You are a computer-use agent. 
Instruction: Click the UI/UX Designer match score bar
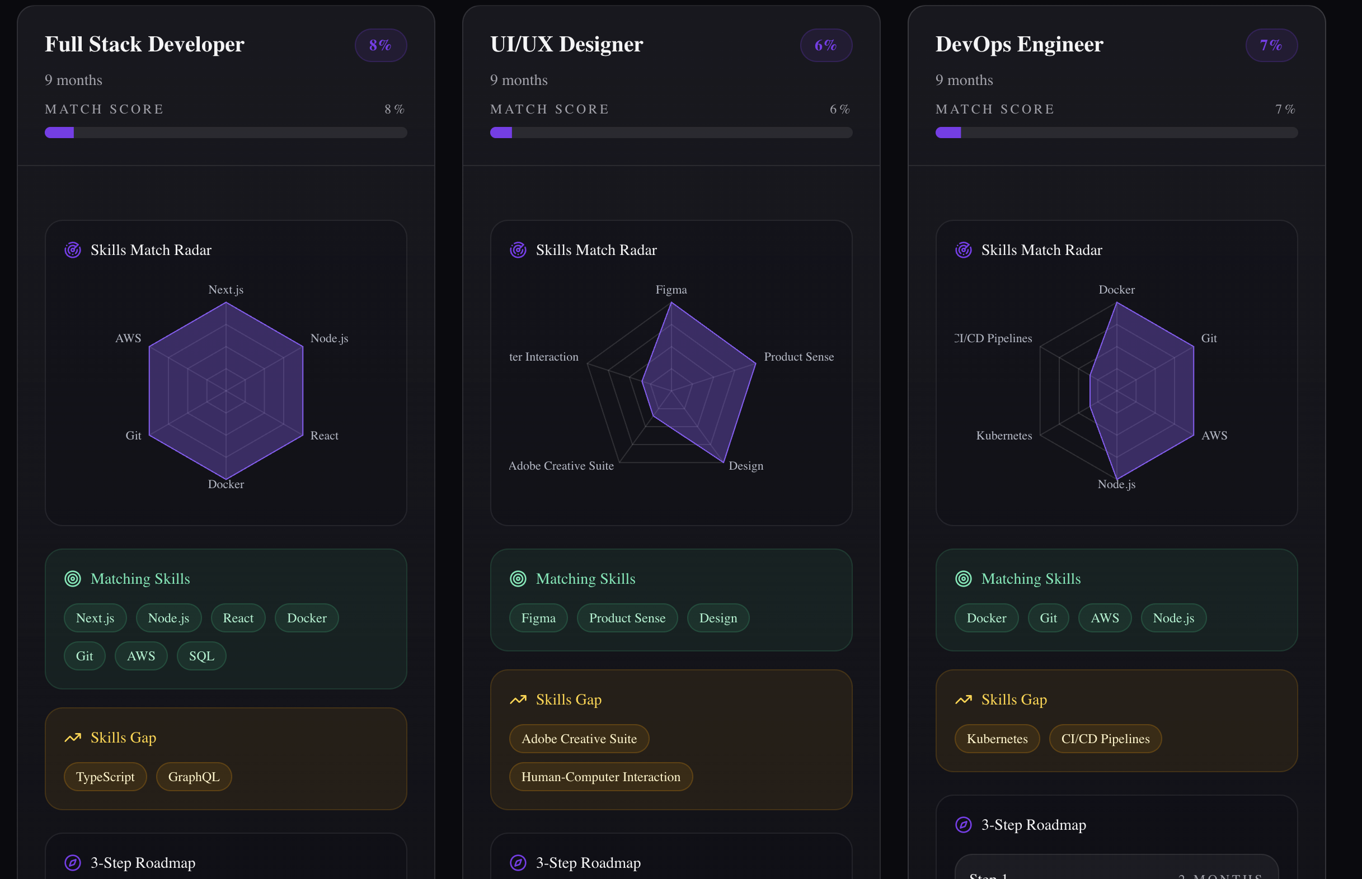671,133
